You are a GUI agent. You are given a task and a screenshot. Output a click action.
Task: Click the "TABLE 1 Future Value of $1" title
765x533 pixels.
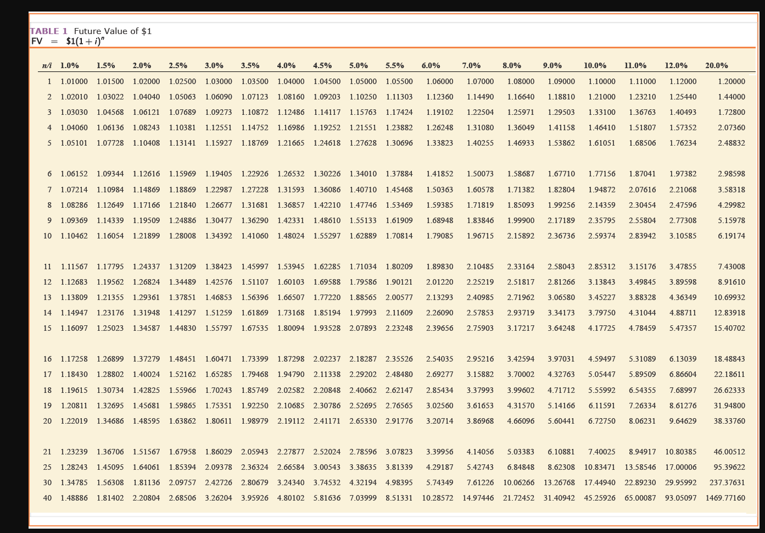(x=91, y=31)
